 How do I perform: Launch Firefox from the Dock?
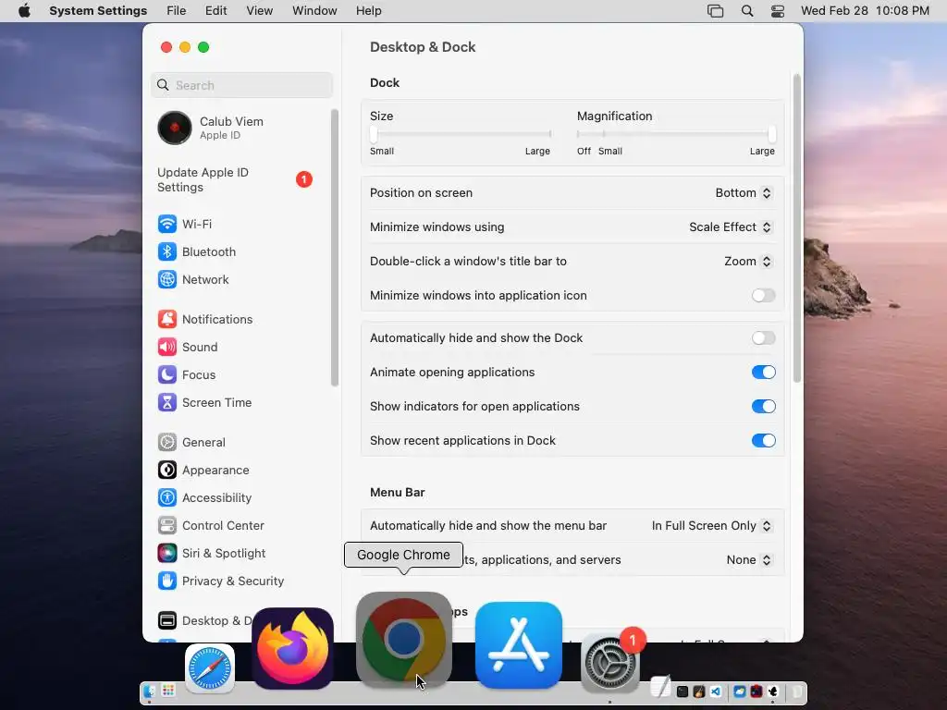coord(292,649)
